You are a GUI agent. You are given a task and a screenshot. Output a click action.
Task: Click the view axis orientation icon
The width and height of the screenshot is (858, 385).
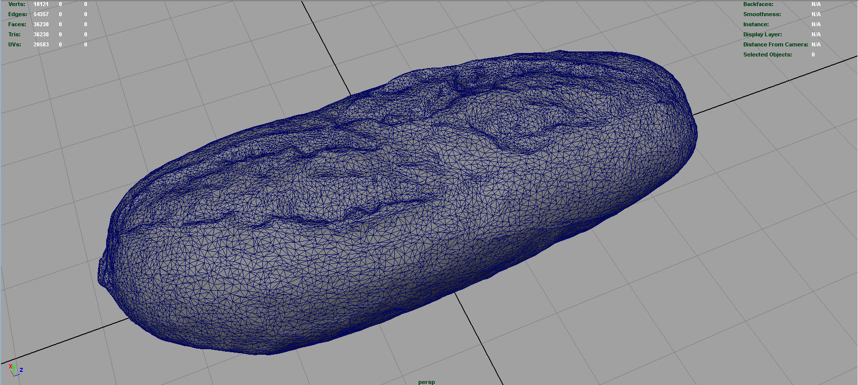point(16,370)
